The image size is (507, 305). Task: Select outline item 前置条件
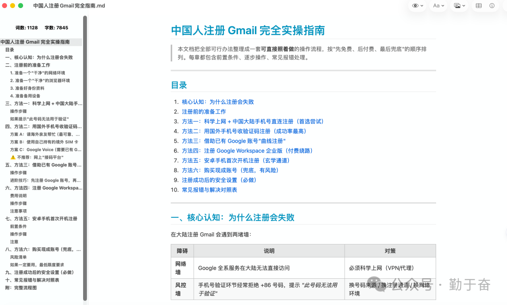click(x=18, y=227)
